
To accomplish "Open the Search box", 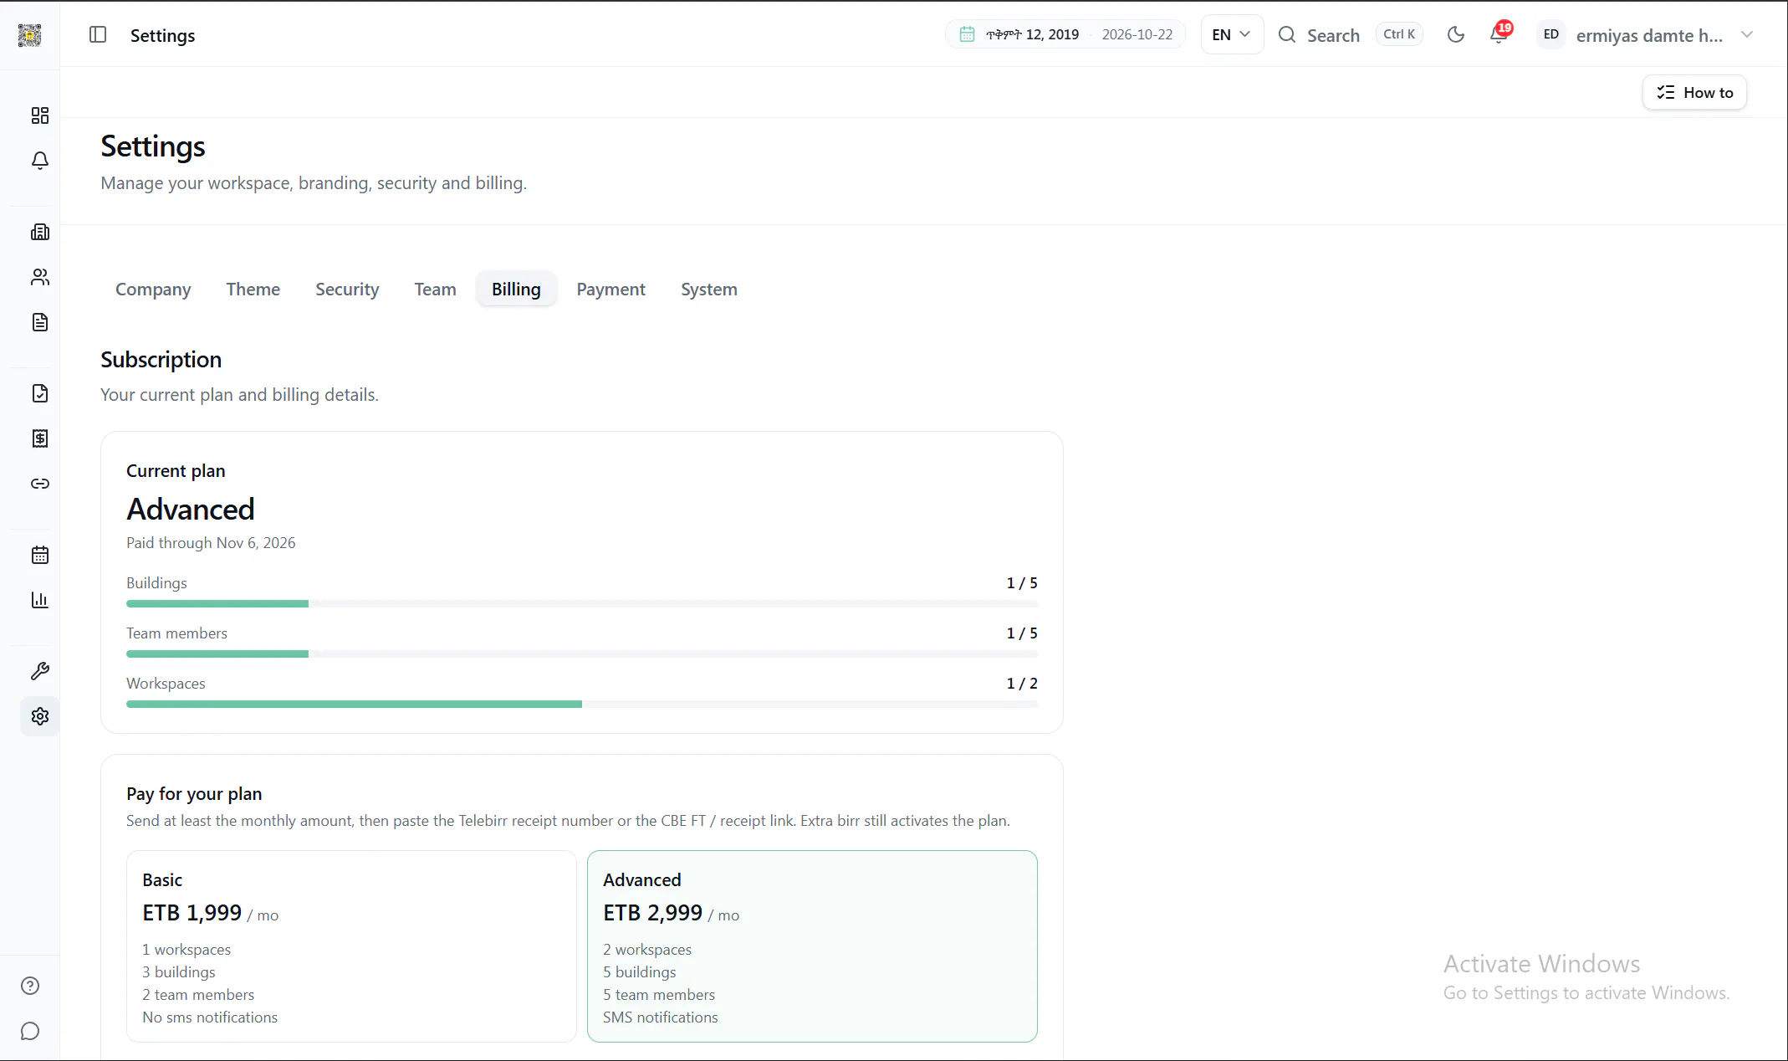I will tap(1350, 34).
